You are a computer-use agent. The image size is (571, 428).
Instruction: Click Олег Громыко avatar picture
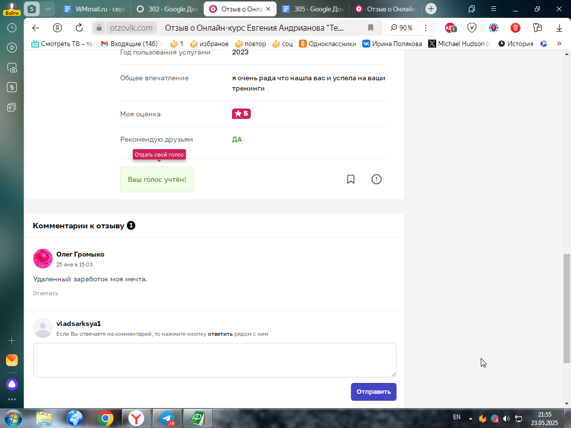(x=43, y=259)
